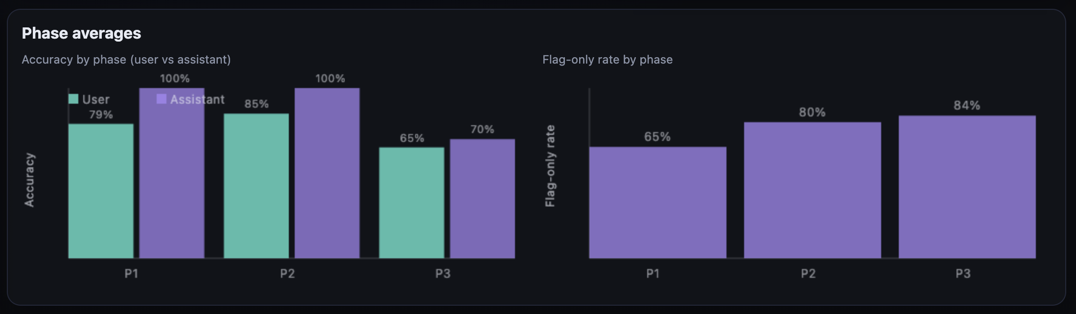Click the teal User legend swatch
This screenshot has height=314, width=1076.
pyautogui.click(x=73, y=99)
